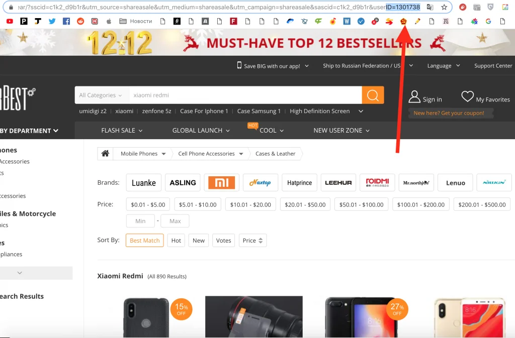This screenshot has height=338, width=515.
Task: Open the Twitter bookmark icon
Action: 52,21
